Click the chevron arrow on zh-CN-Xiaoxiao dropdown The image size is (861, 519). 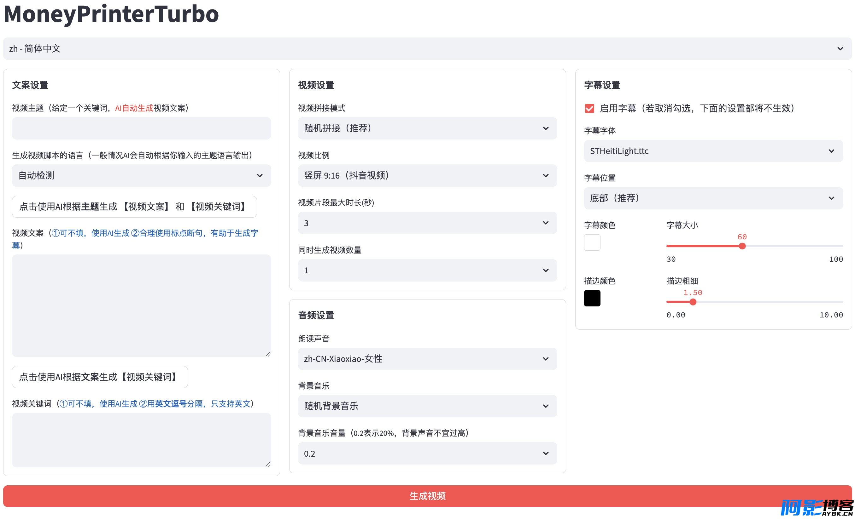pos(546,359)
